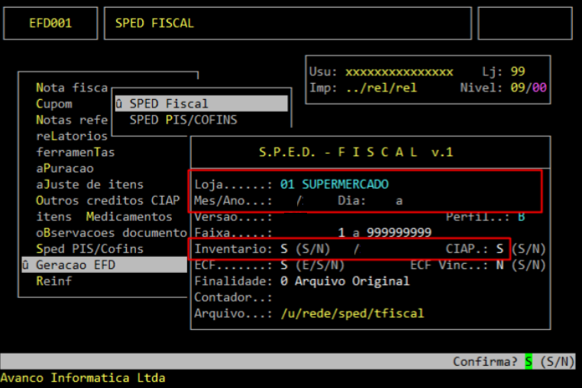Click Avanco Informatica Ltda footer text
Image resolution: width=582 pixels, height=388 pixels.
tap(82, 378)
